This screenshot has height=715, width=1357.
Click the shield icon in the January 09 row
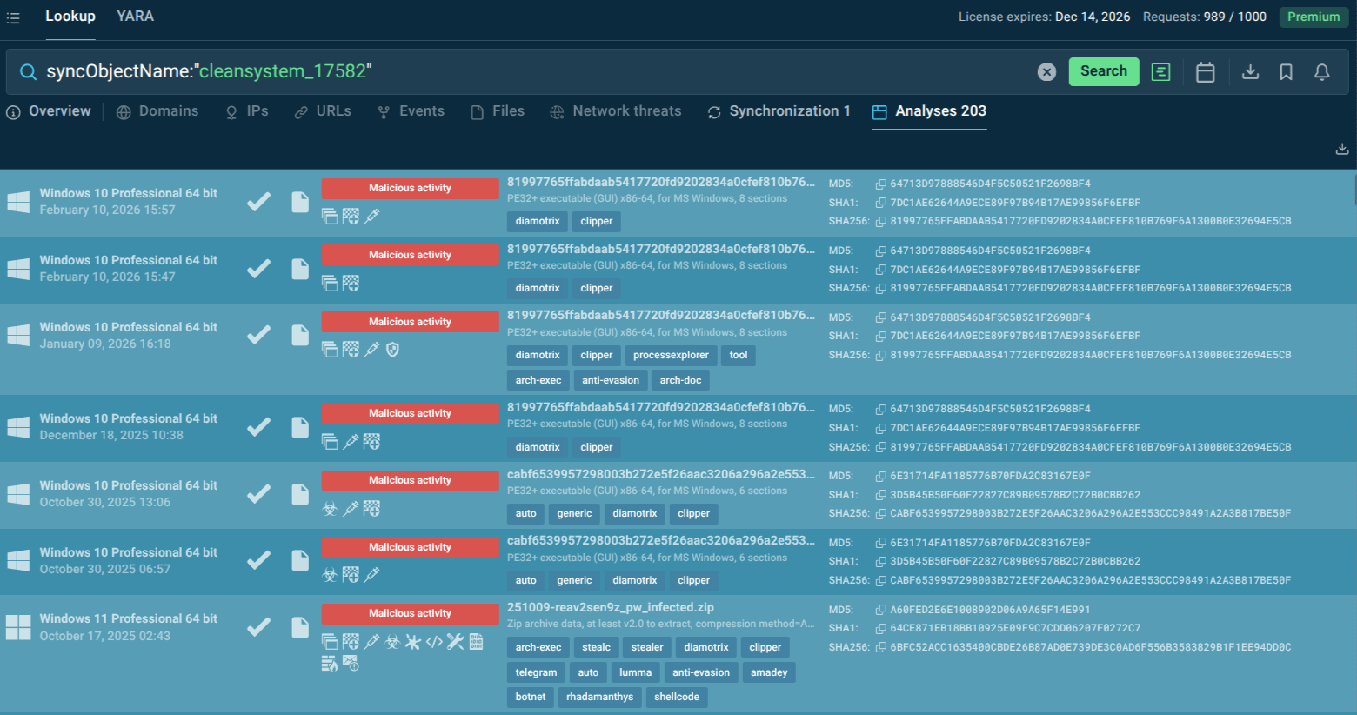click(x=392, y=350)
